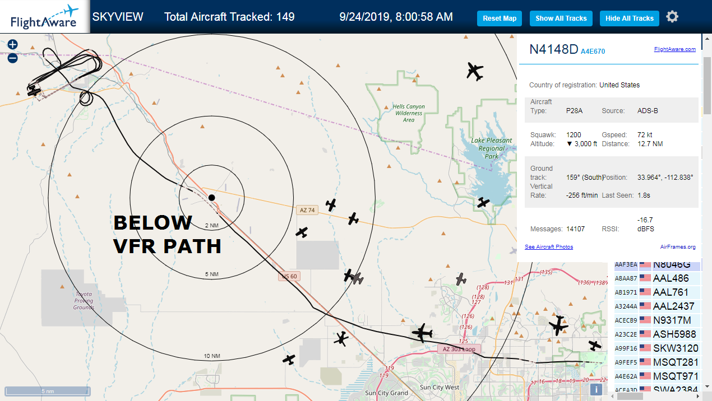Select the gray aircraft overlapped by a black one

point(358,278)
